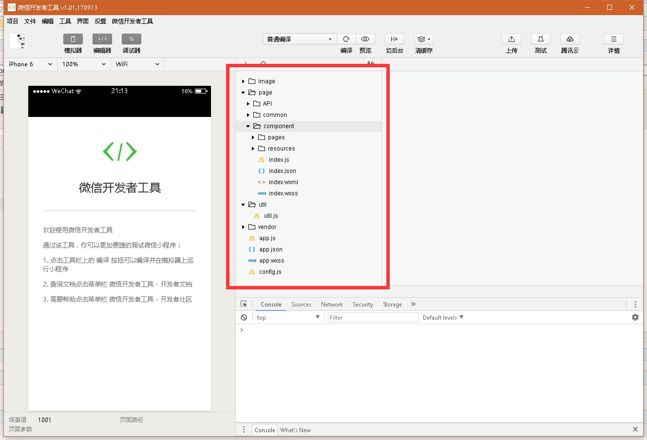Switch to the Network tab
The image size is (647, 440).
click(332, 305)
